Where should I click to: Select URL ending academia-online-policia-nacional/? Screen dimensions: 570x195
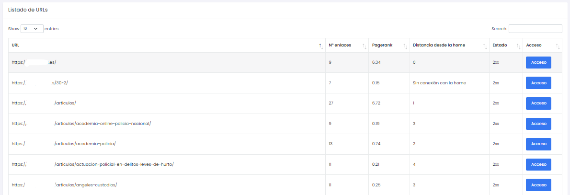[81, 124]
